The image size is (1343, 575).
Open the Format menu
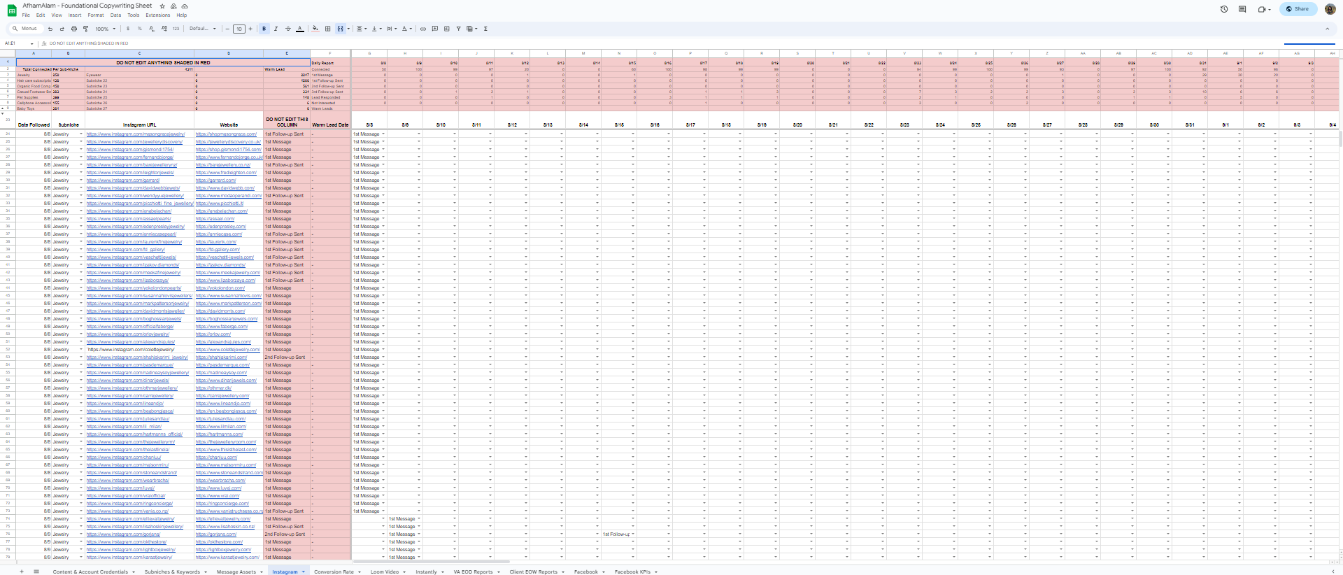pos(96,15)
